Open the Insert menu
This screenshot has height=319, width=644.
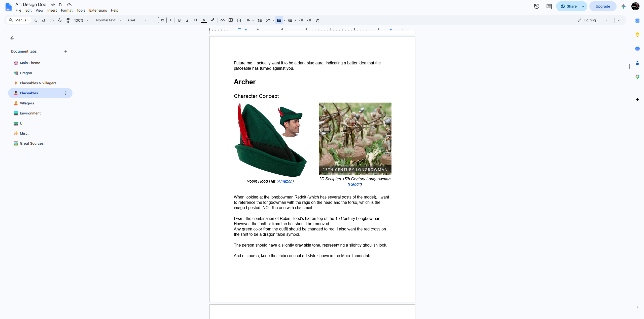pyautogui.click(x=52, y=10)
